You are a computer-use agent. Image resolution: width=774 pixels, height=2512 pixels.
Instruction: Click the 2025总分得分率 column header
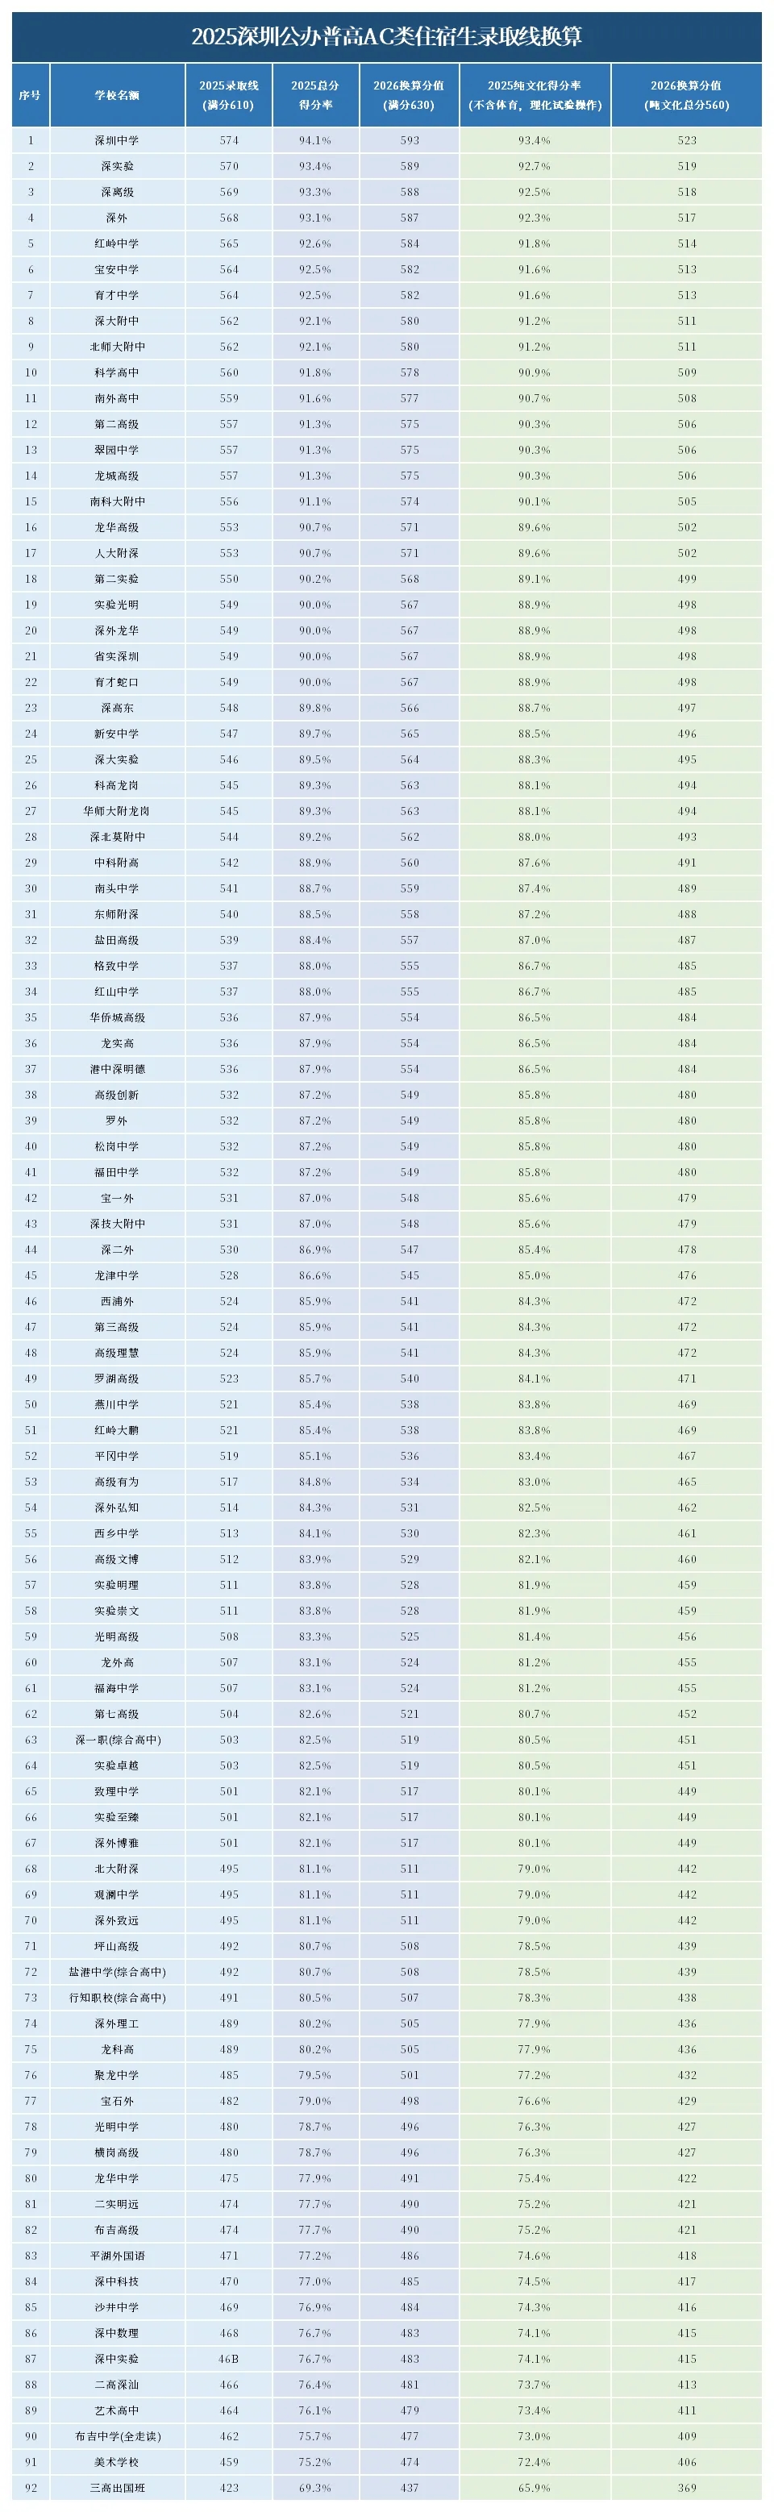tap(315, 96)
